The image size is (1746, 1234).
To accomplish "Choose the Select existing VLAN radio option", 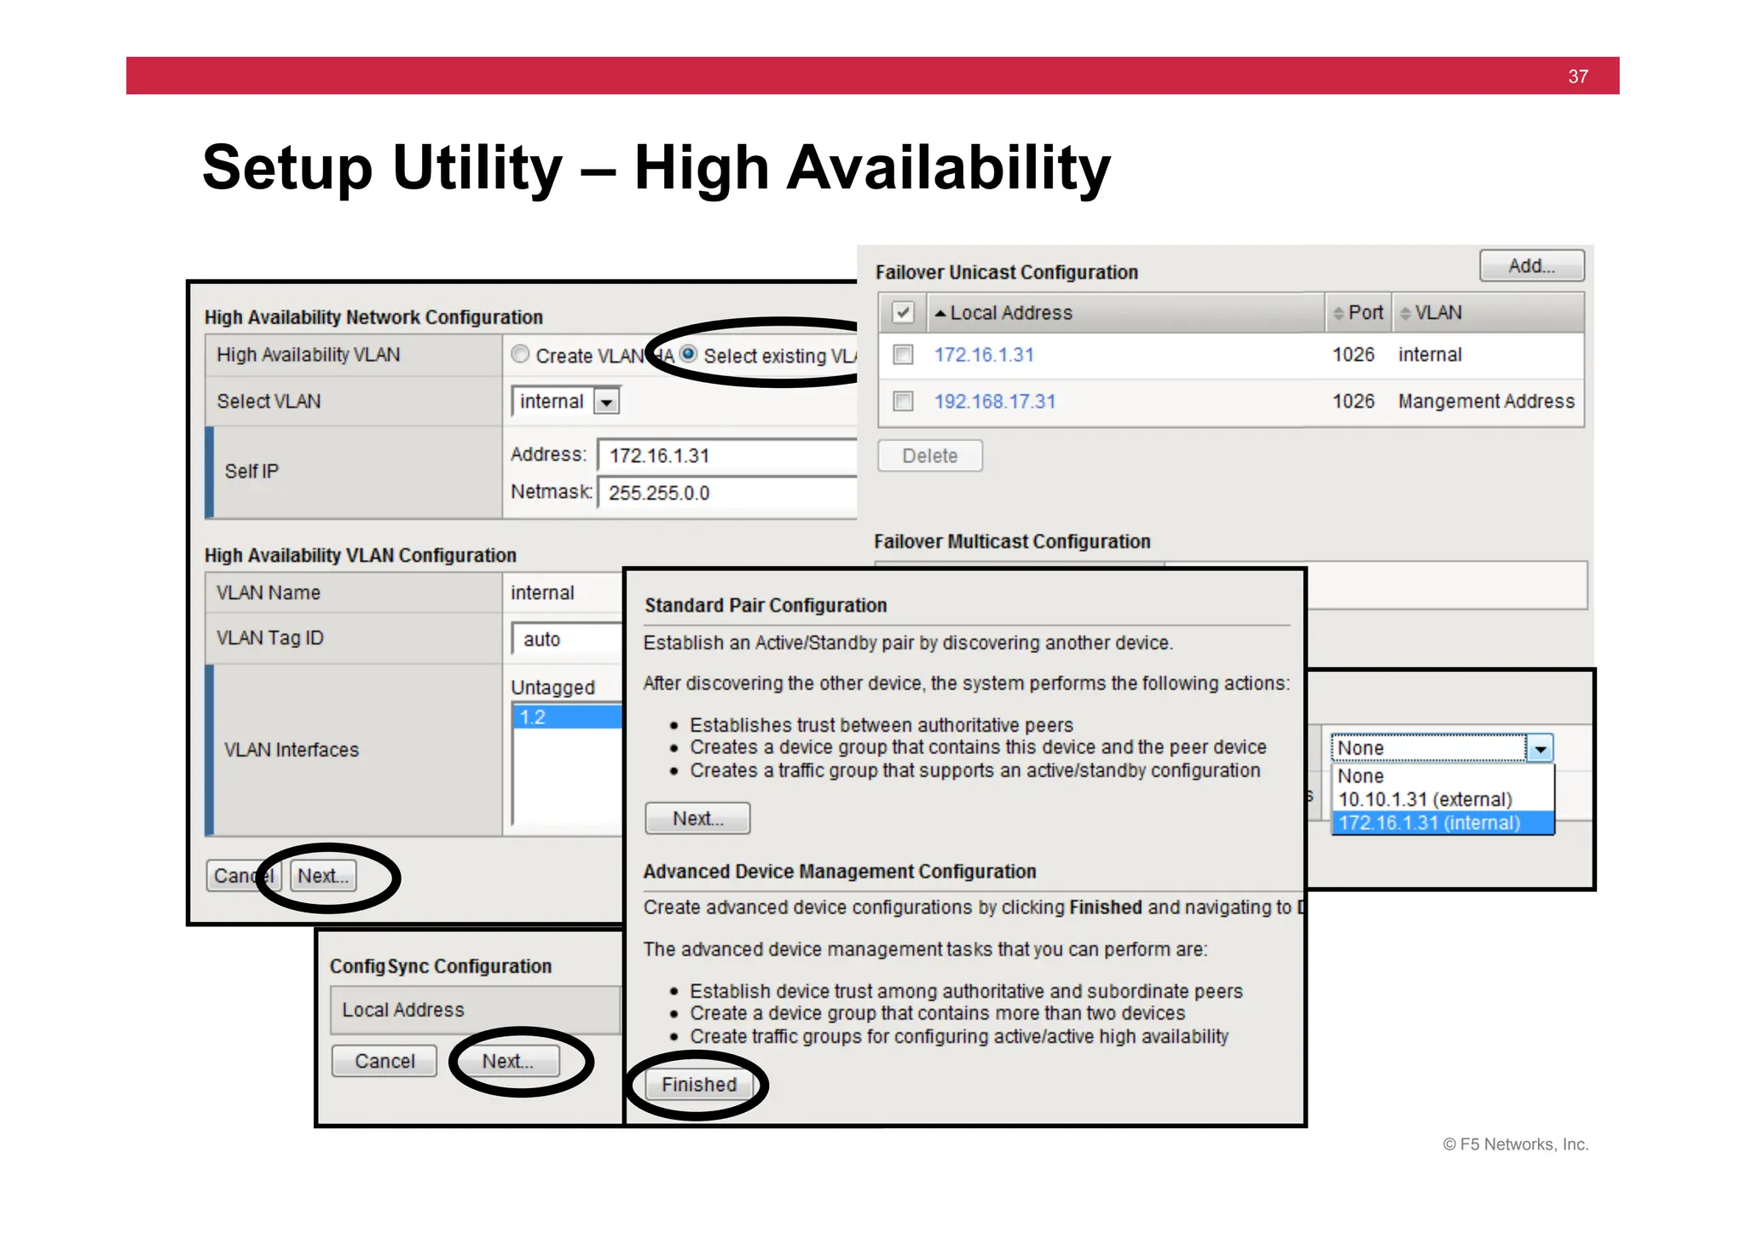I will (688, 354).
